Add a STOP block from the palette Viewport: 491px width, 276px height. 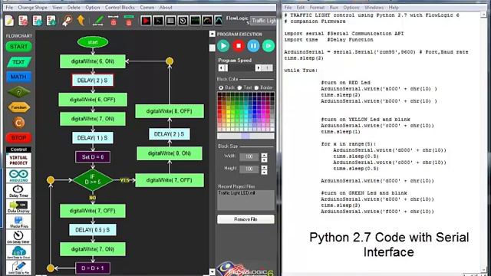(x=18, y=138)
